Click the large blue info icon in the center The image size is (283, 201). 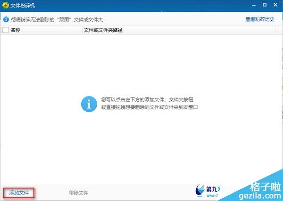(x=89, y=104)
